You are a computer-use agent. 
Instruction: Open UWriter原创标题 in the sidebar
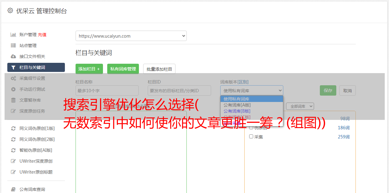pos(36,172)
